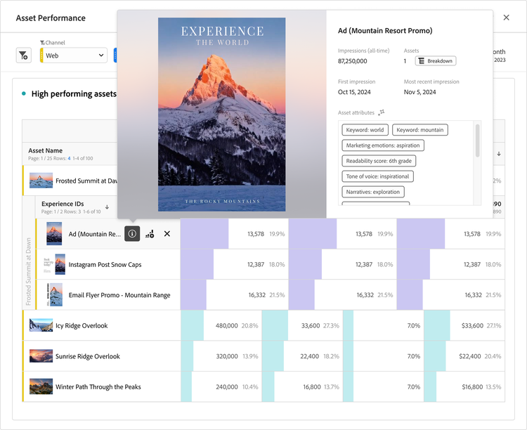Click the Ad (Mountain Resort) row thumbnail
Image resolution: width=527 pixels, height=430 pixels.
click(x=54, y=234)
